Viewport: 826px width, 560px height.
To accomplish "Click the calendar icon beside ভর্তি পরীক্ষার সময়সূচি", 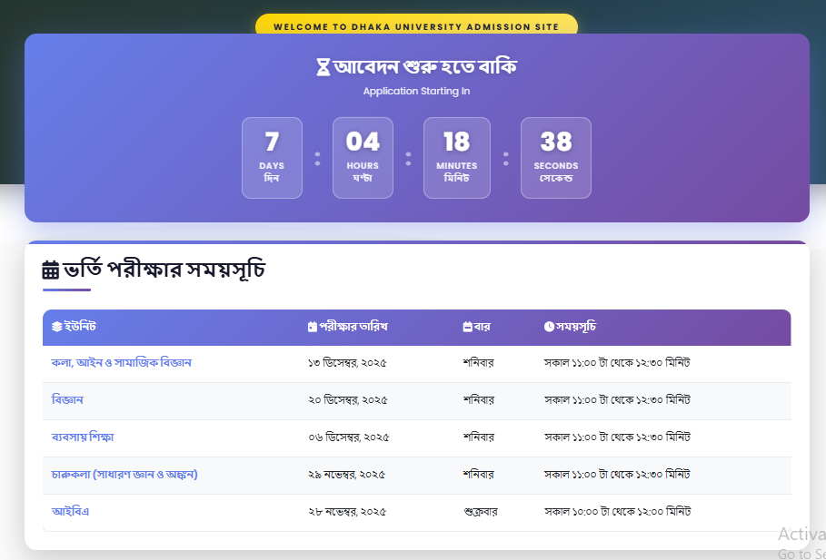I will pos(51,270).
